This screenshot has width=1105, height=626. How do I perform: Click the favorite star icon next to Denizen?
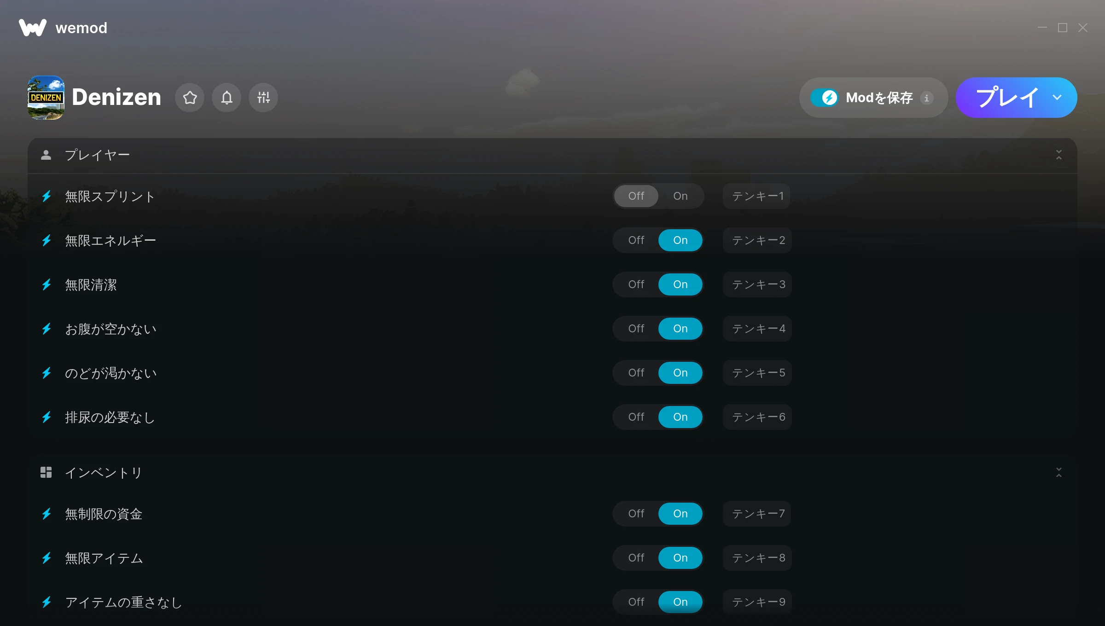(190, 98)
